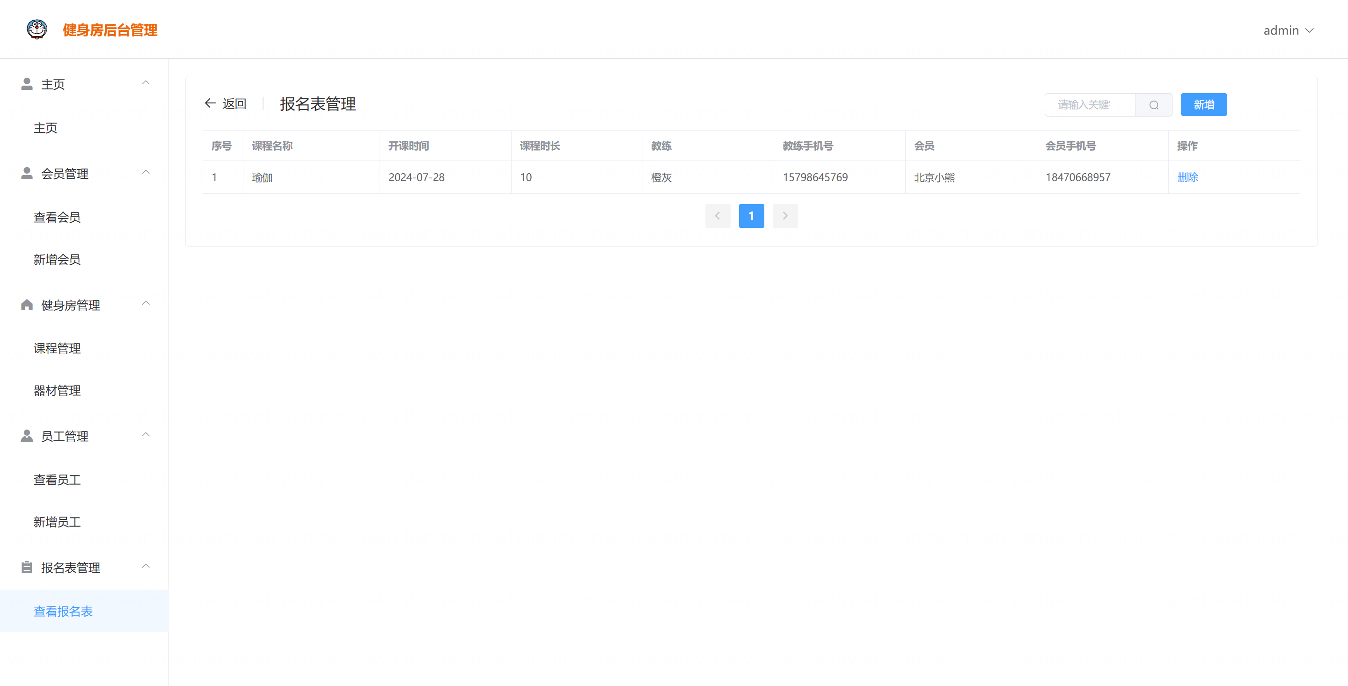Screen dimensions: 1348x686
Task: Collapse the 健身房管理 submenu chevron
Action: click(146, 304)
